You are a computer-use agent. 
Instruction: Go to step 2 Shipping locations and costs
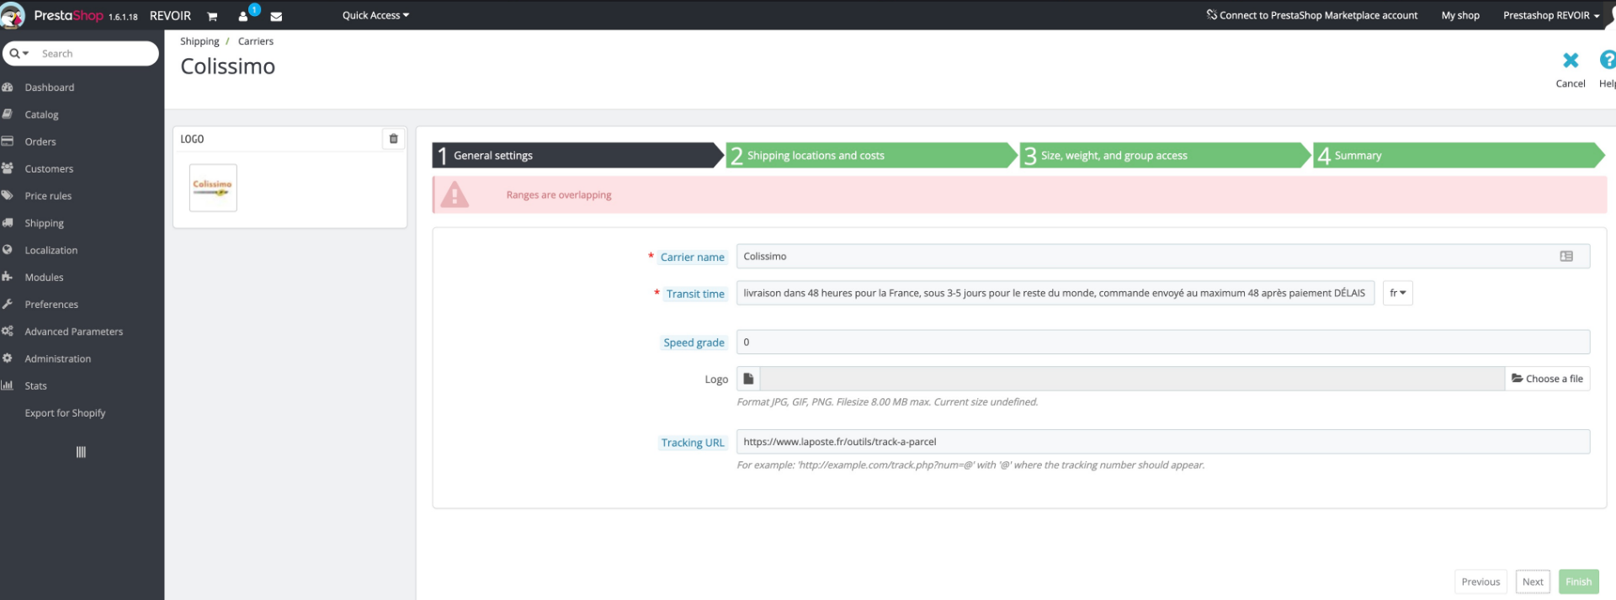coord(871,156)
